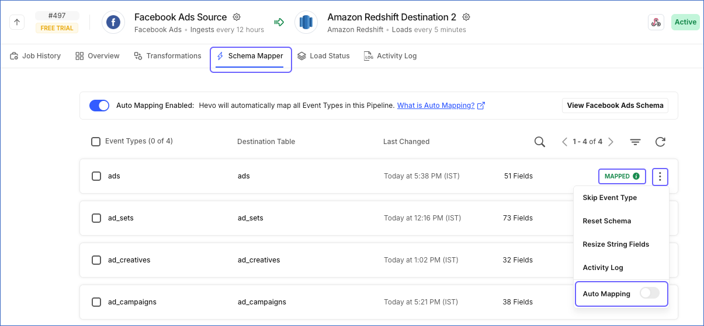Click the webhook icon next to Active
This screenshot has width=704, height=326.
pos(656,22)
